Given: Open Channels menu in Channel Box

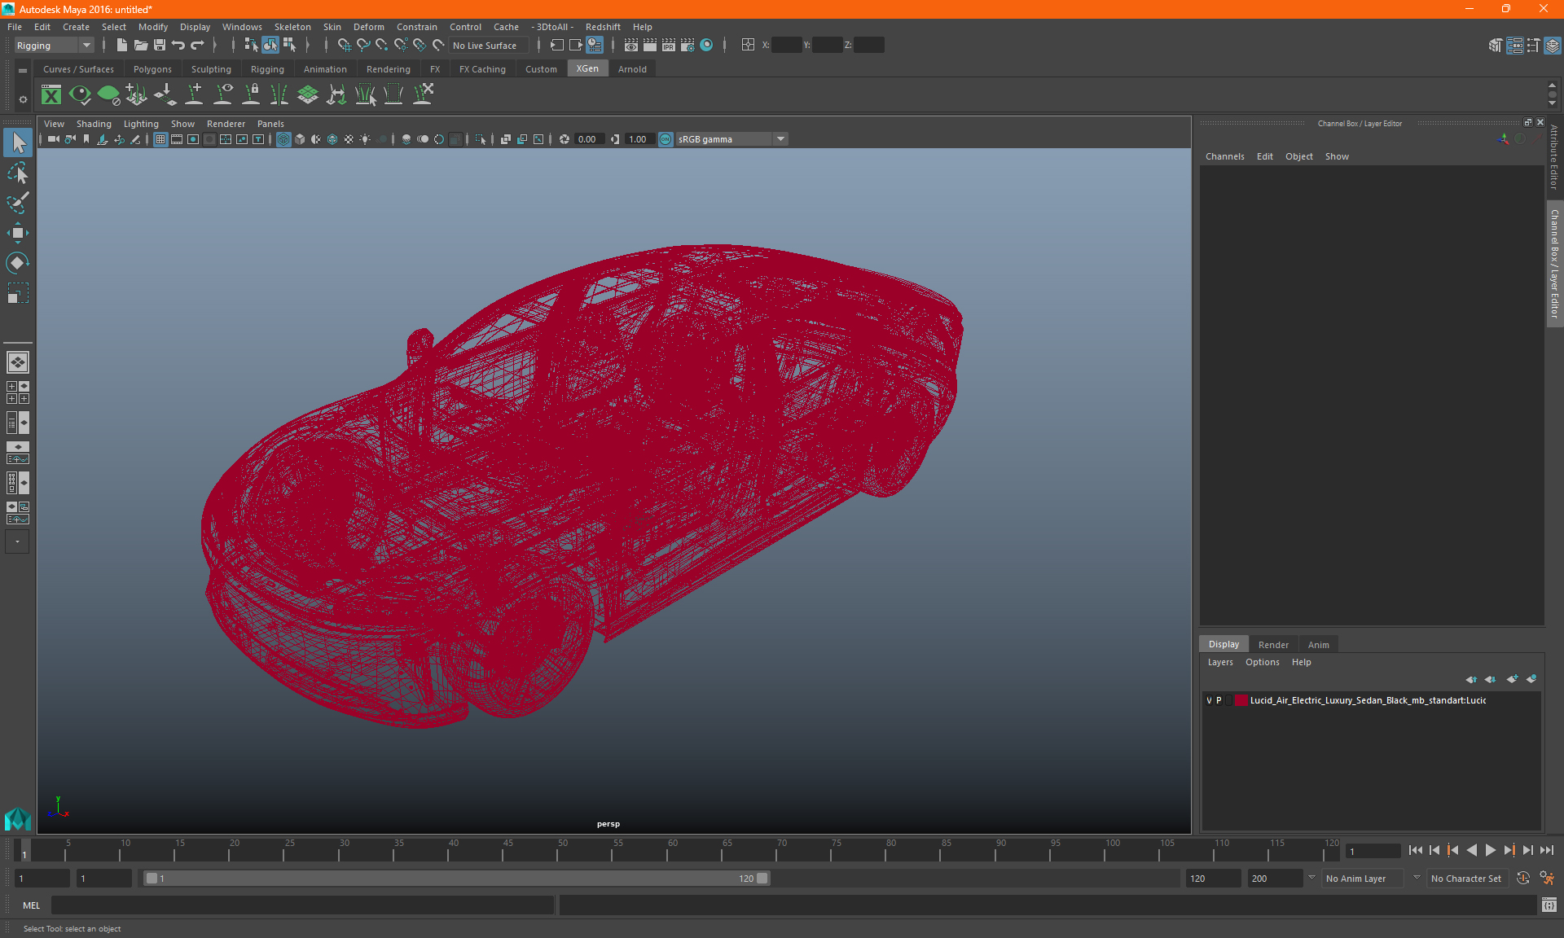Looking at the screenshot, I should tap(1224, 156).
